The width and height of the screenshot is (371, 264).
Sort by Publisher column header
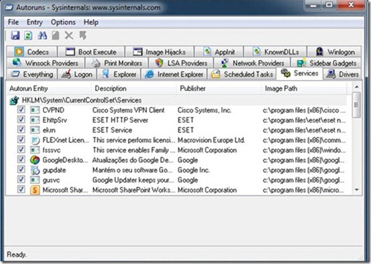click(x=219, y=88)
